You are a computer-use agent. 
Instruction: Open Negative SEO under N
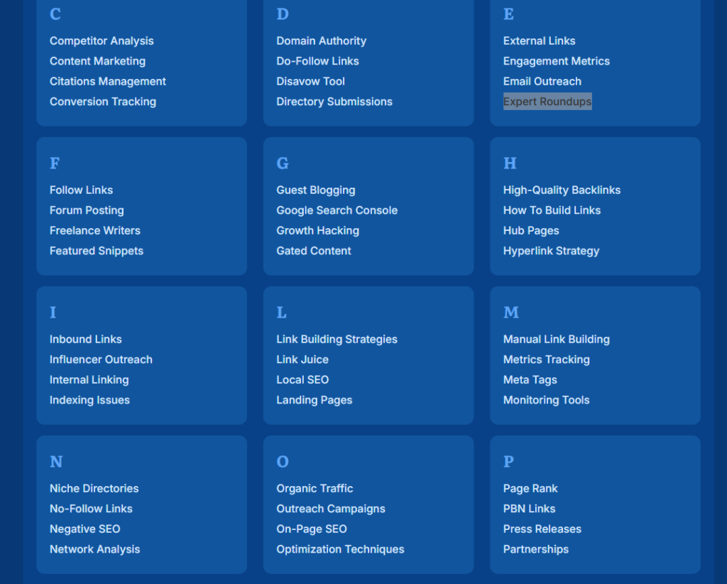coord(84,529)
